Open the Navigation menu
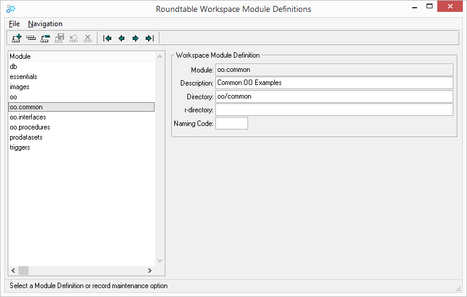The height and width of the screenshot is (297, 467). [45, 24]
